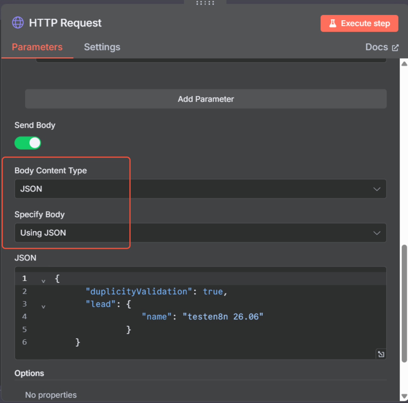
Task: Click the Options section label
Action: coord(29,373)
